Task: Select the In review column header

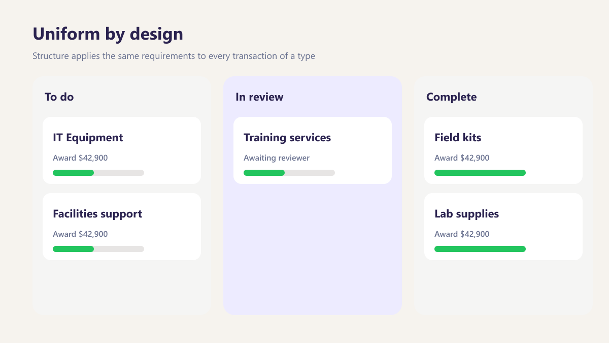Action: click(x=259, y=97)
